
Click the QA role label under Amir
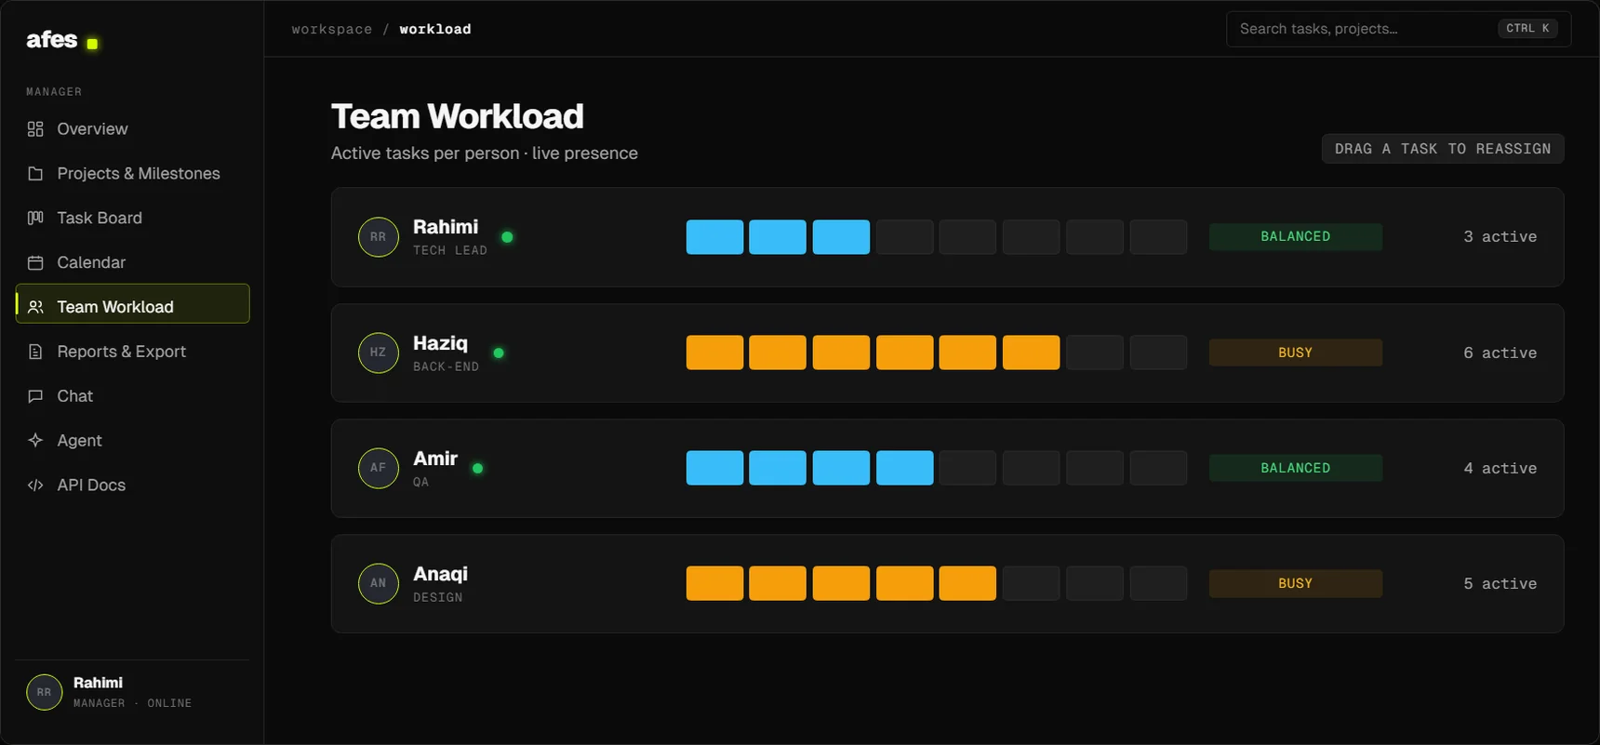click(x=421, y=483)
